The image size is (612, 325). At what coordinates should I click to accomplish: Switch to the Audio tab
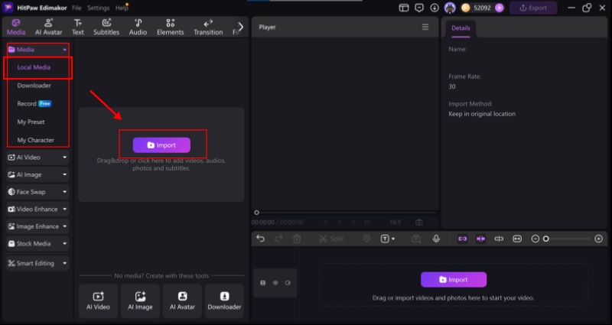pyautogui.click(x=138, y=27)
